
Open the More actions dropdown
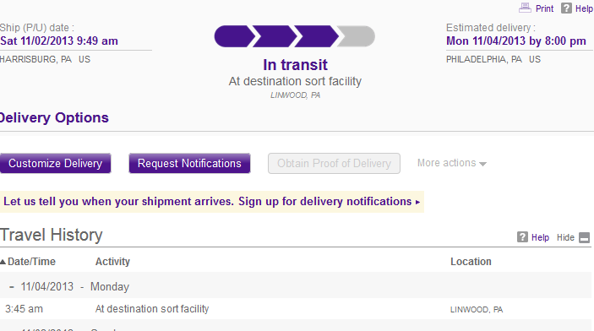pos(451,163)
